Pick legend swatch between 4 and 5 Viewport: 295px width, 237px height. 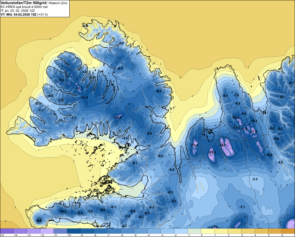261,231
